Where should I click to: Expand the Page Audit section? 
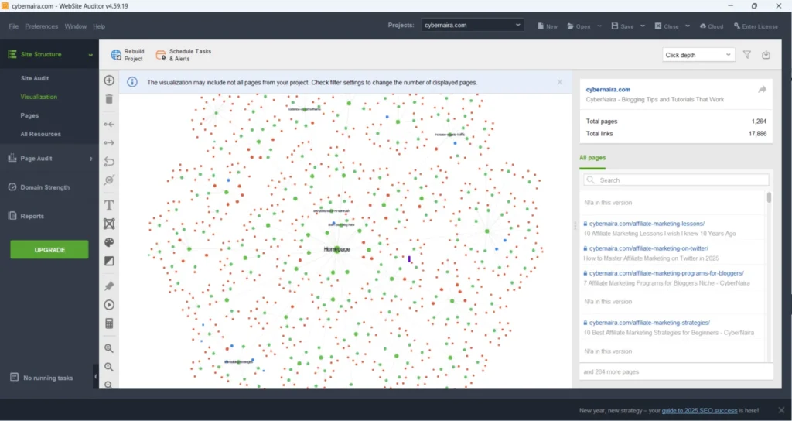click(x=91, y=159)
